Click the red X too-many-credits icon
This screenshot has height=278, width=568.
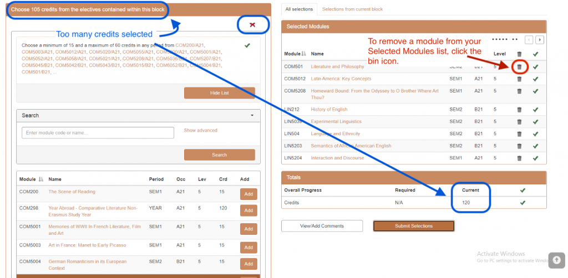[252, 25]
